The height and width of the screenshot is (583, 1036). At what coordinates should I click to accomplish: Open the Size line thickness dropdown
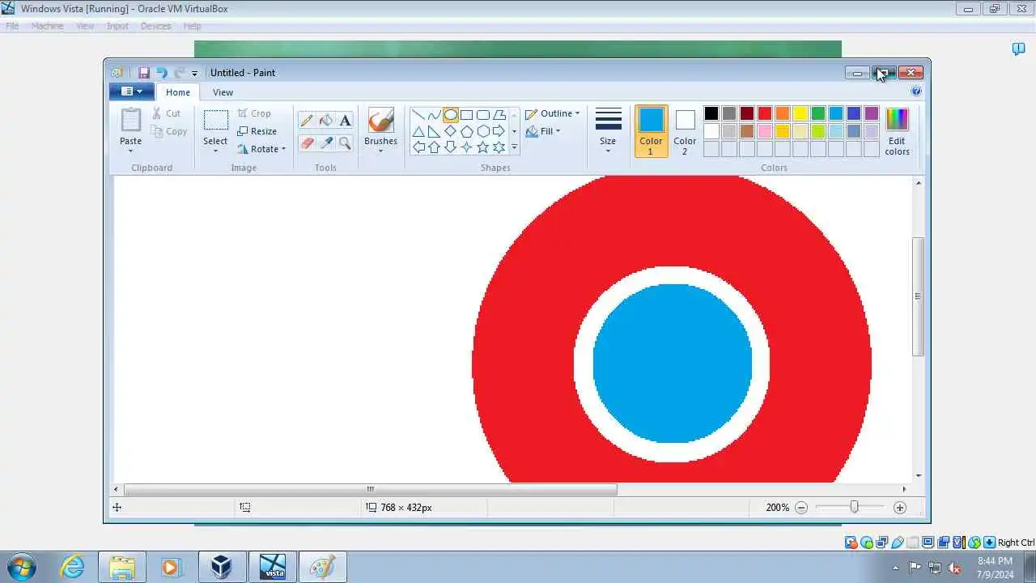pyautogui.click(x=608, y=131)
